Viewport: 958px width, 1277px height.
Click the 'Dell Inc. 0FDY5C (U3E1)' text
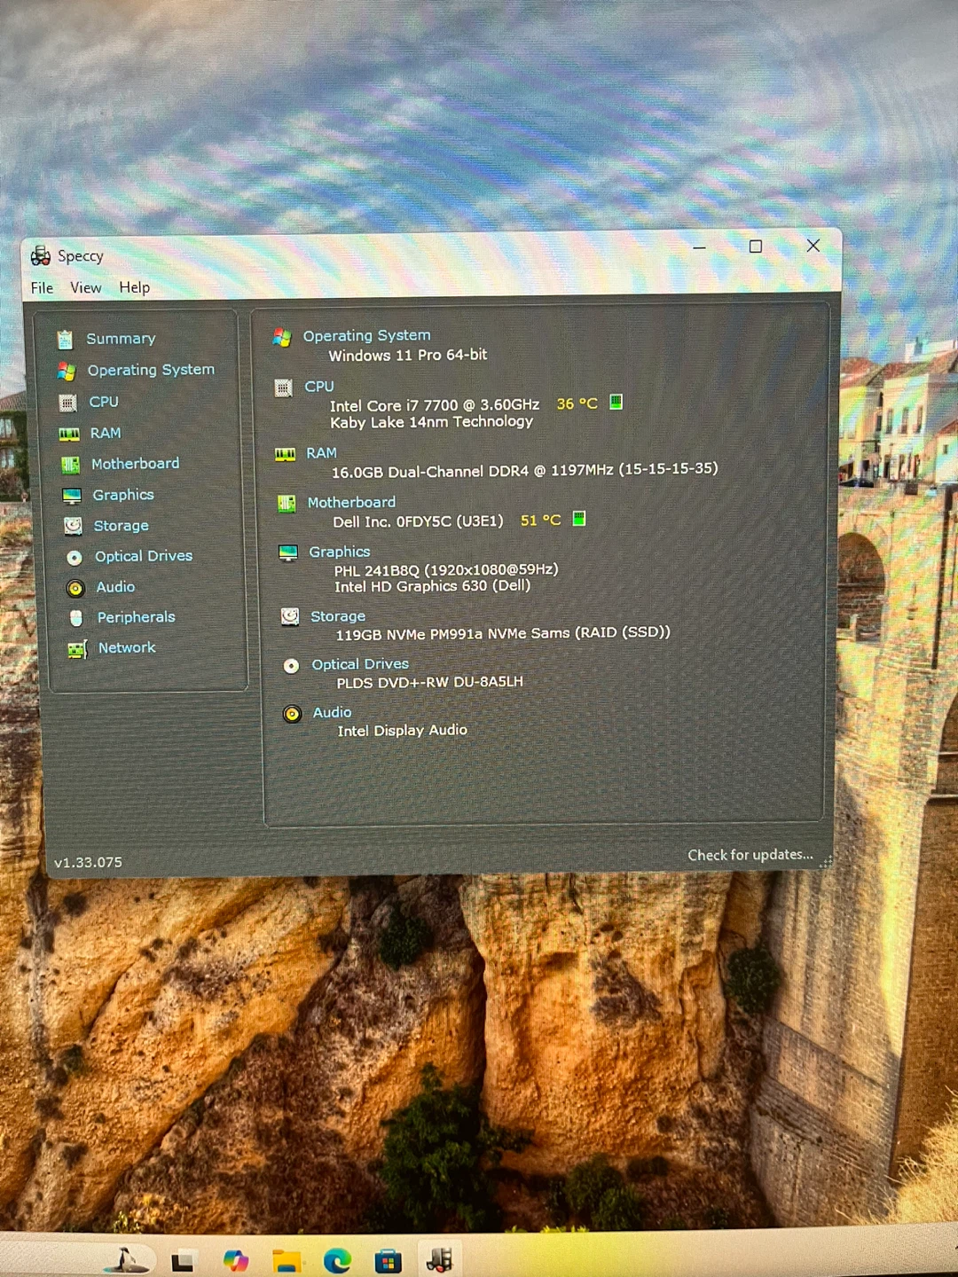[x=418, y=521]
